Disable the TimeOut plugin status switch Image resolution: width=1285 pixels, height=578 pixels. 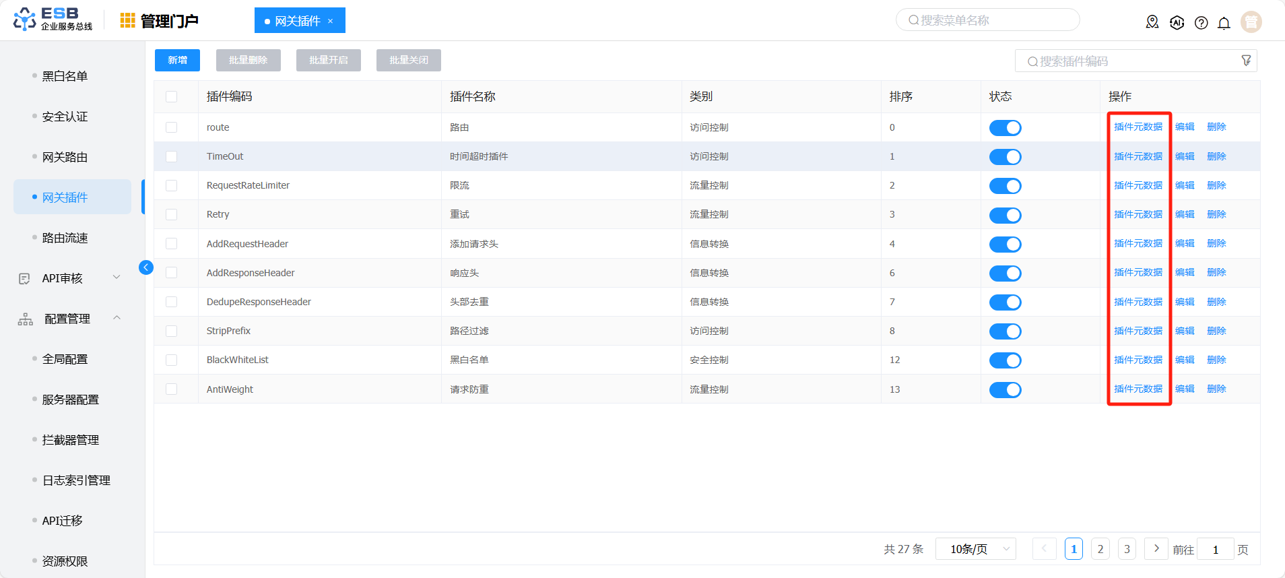(1005, 157)
